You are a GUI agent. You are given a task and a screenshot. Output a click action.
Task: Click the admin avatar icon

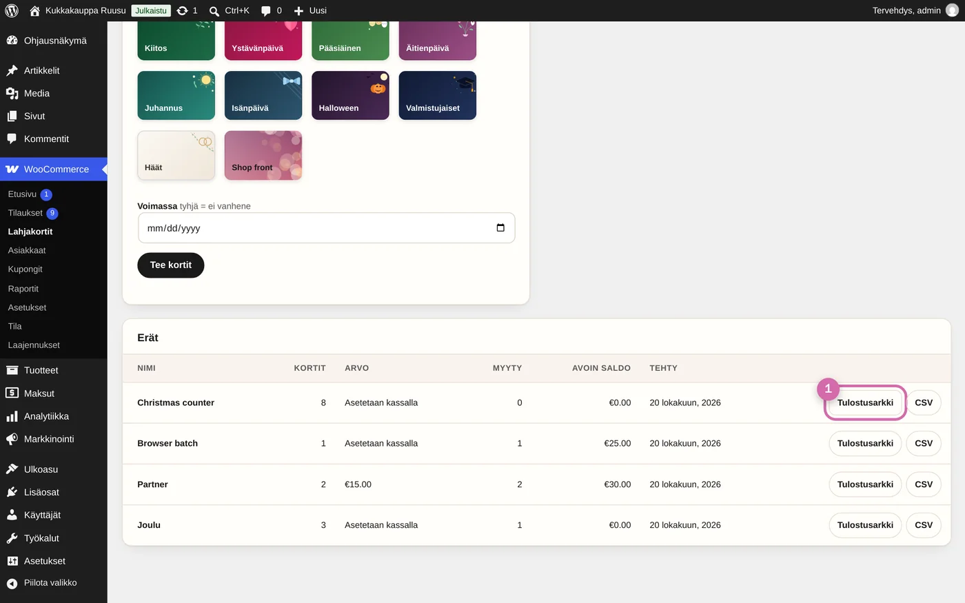click(952, 10)
